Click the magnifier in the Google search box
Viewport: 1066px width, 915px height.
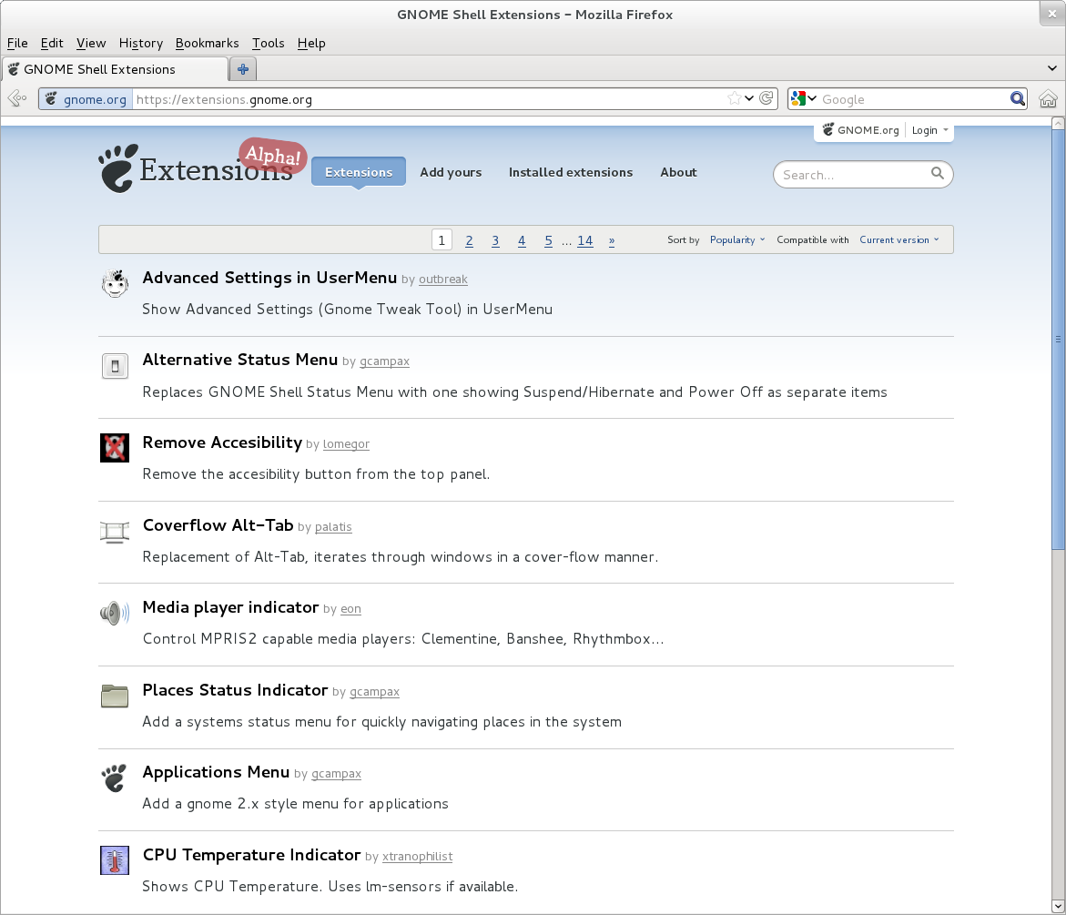(1017, 99)
